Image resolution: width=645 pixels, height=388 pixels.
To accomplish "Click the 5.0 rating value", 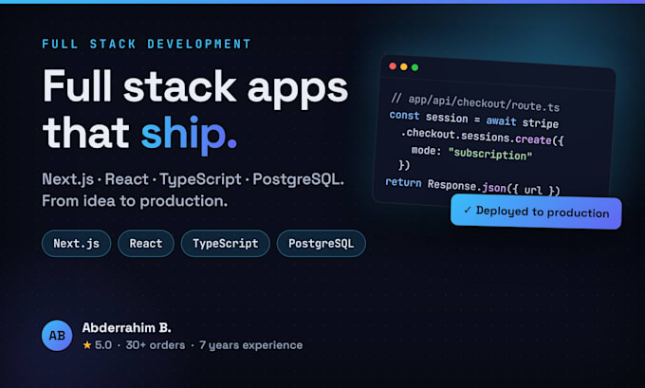I will pos(103,344).
